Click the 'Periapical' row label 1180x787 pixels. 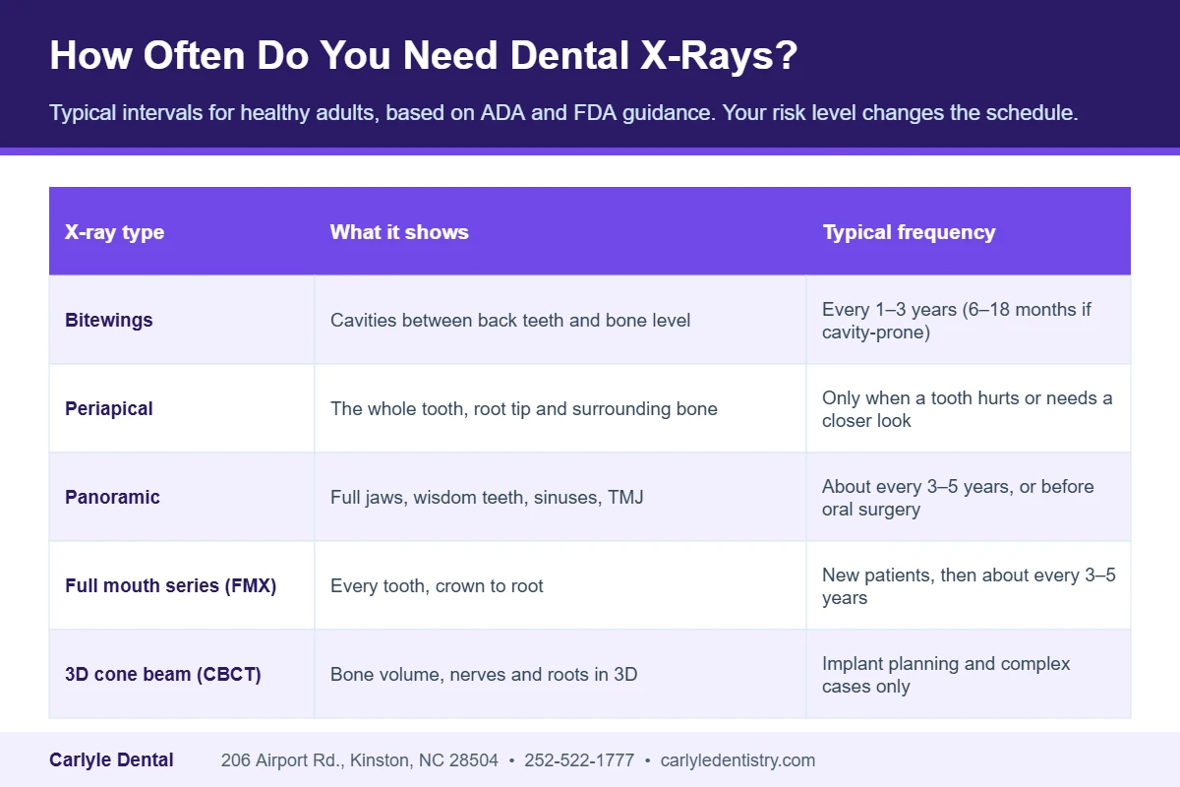pos(109,408)
